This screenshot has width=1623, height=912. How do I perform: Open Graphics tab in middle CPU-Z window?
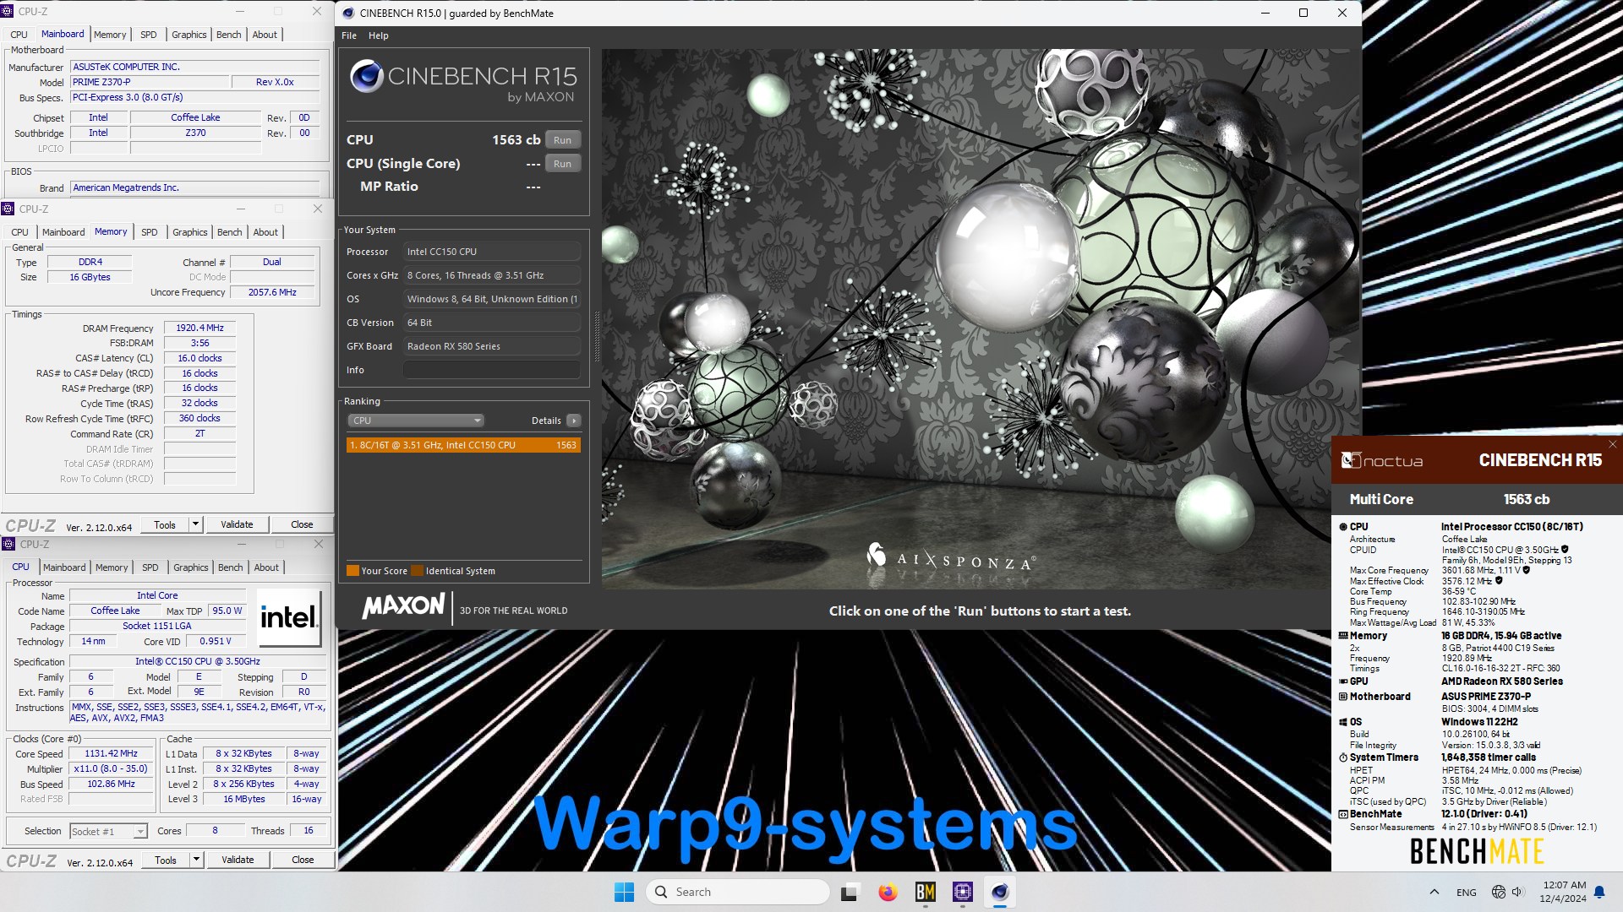[x=189, y=232]
